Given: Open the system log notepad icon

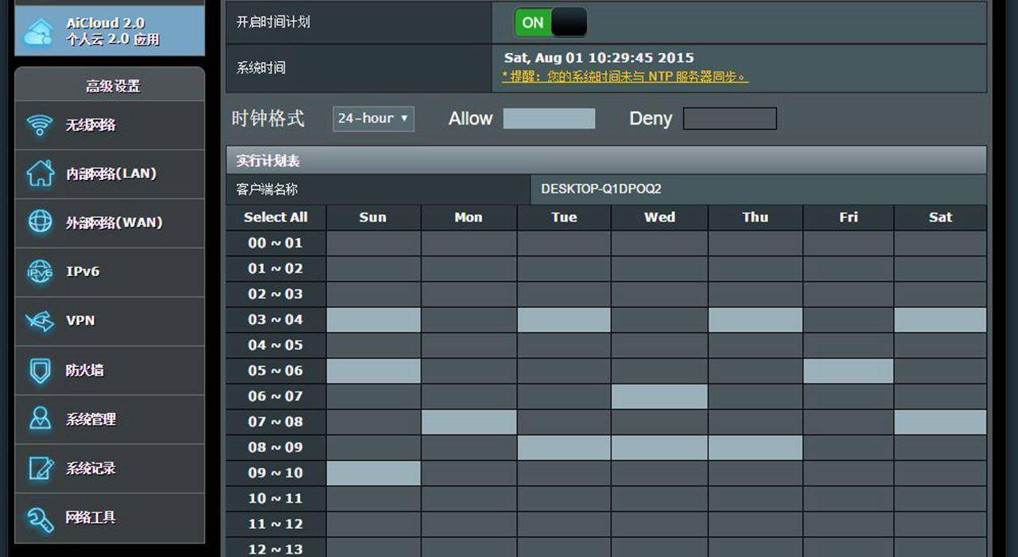Looking at the screenshot, I should (x=40, y=469).
